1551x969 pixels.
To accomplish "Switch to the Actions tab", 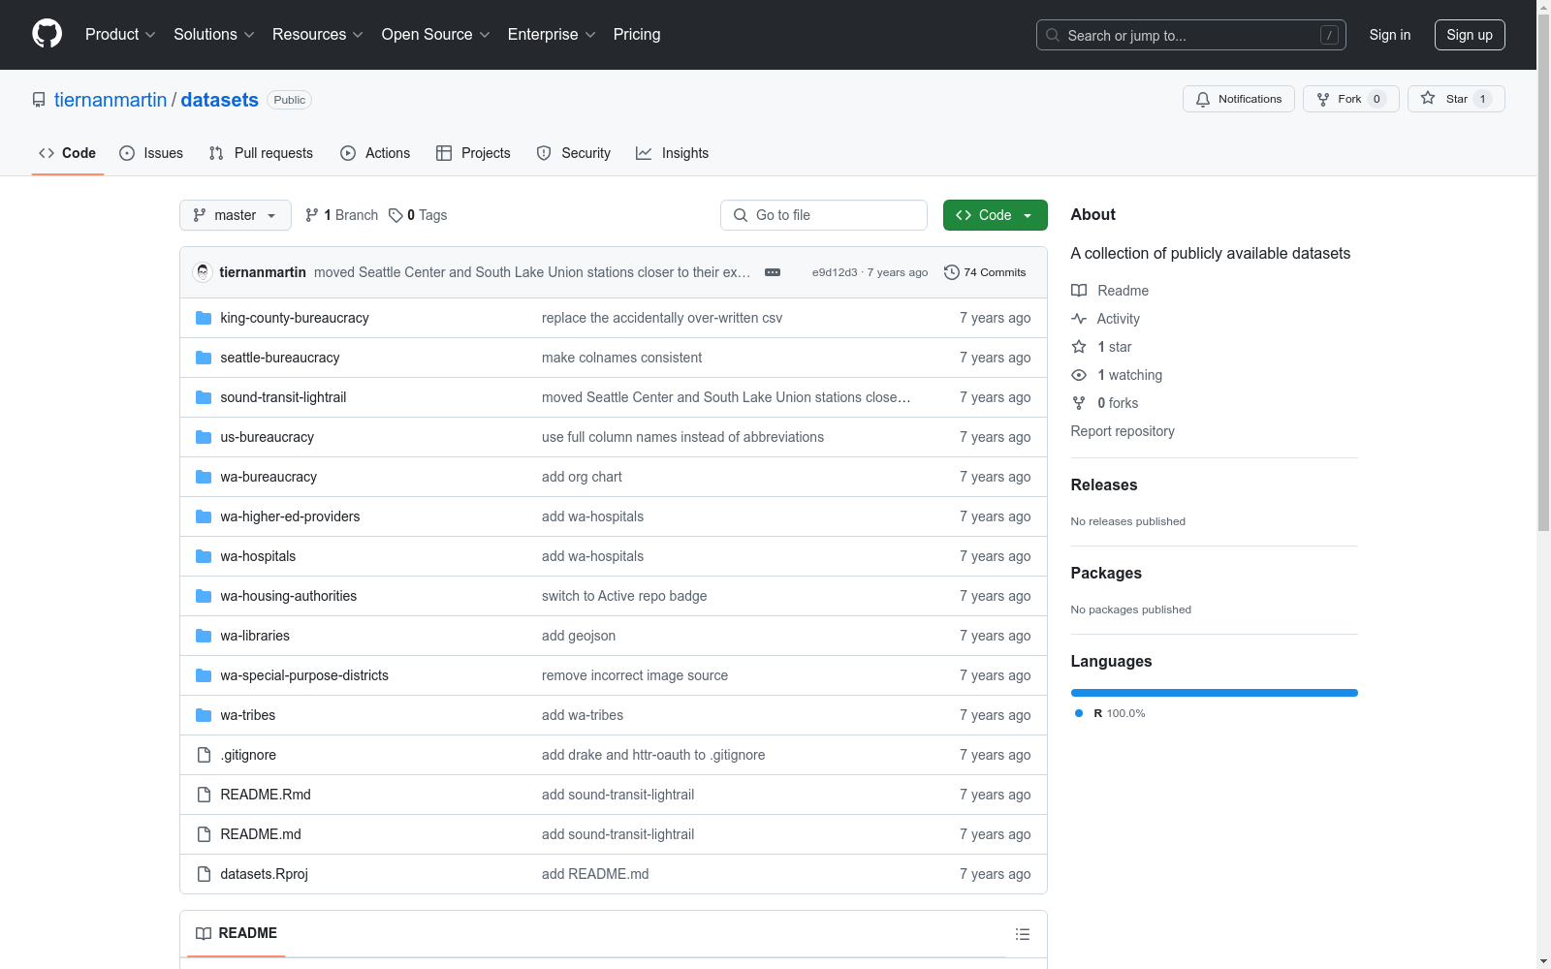I will [375, 153].
